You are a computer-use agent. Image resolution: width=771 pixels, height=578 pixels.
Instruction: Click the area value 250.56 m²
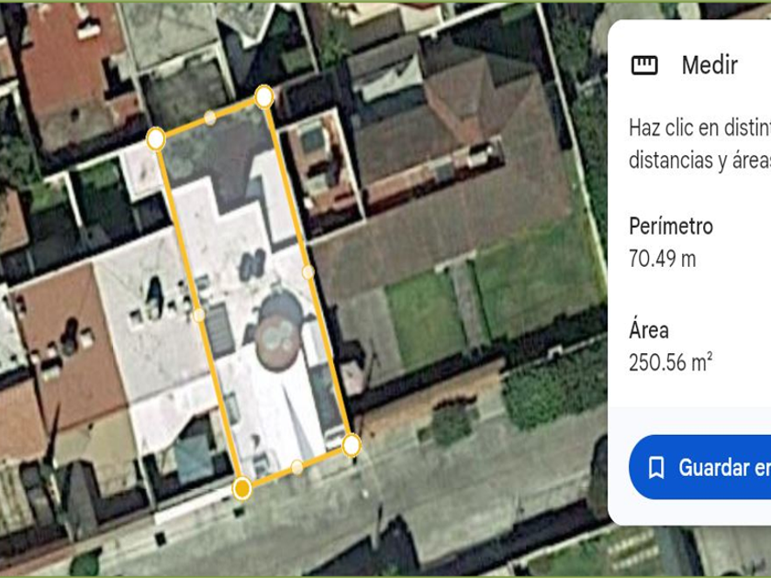coord(671,362)
